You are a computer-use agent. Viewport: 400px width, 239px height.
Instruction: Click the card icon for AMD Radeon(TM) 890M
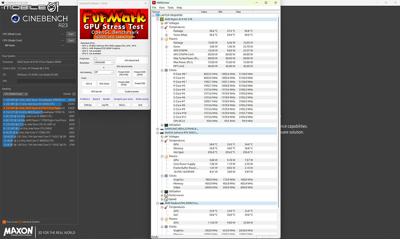(162, 203)
